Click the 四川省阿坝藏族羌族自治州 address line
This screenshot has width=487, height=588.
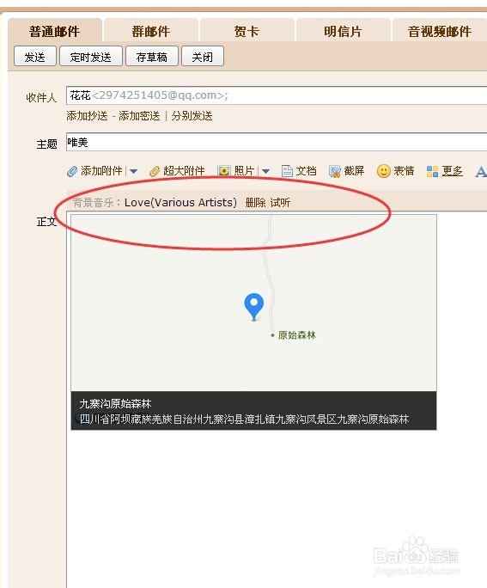pos(244,419)
